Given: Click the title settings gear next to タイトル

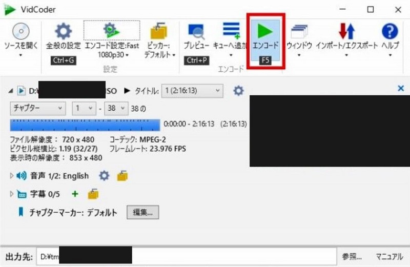Looking at the screenshot, I should coord(238,91).
